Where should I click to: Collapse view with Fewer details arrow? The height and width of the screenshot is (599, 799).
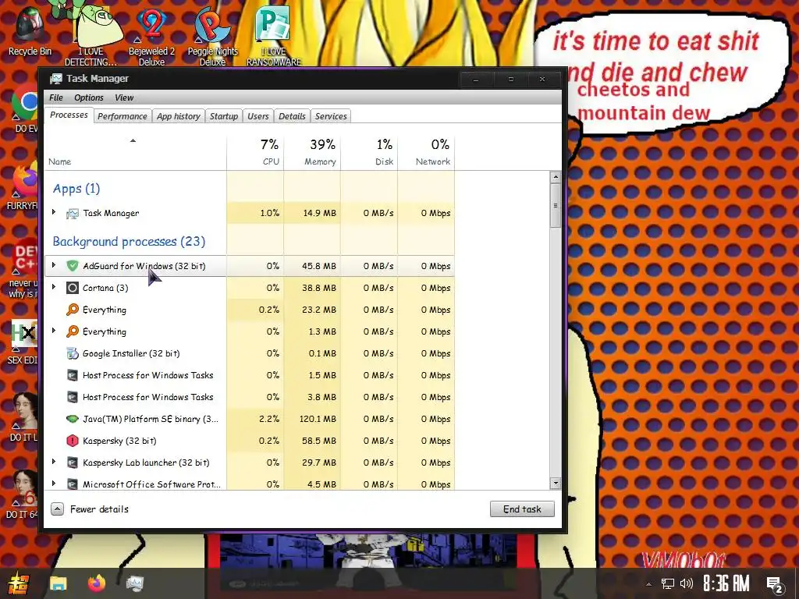click(x=57, y=509)
